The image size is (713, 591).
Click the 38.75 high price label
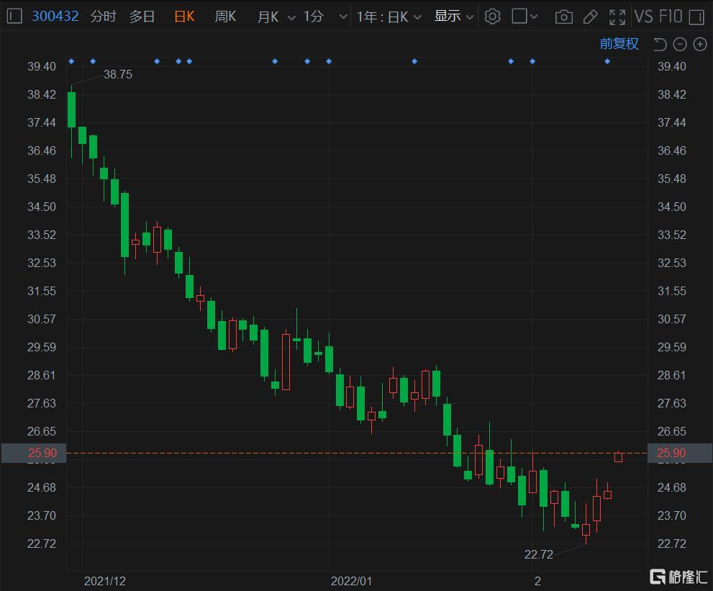(118, 74)
